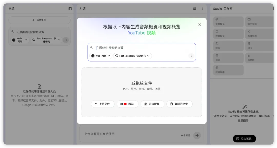This screenshot has width=277, height=148.
Task: Click the saved-sources document icon
Action: [x=39, y=87]
